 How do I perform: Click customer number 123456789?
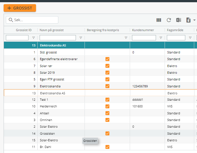coord(140,86)
